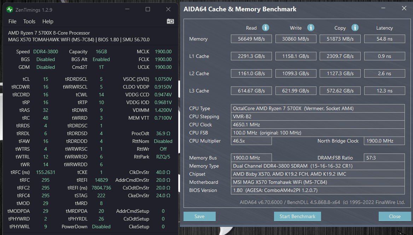413x235 pixels.
Task: Click the Memory Copy value 51873 MB/s
Action: tap(340, 39)
